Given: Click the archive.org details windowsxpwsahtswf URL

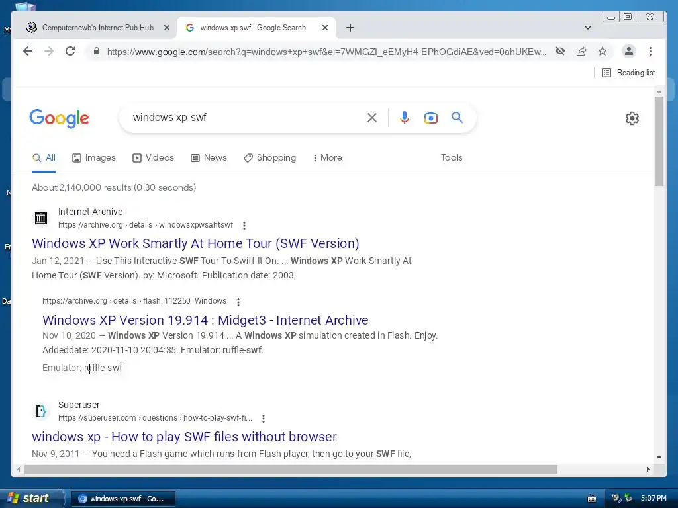Looking at the screenshot, I should pyautogui.click(x=146, y=225).
